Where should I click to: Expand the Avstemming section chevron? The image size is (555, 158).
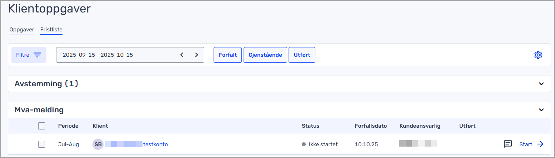(541, 84)
